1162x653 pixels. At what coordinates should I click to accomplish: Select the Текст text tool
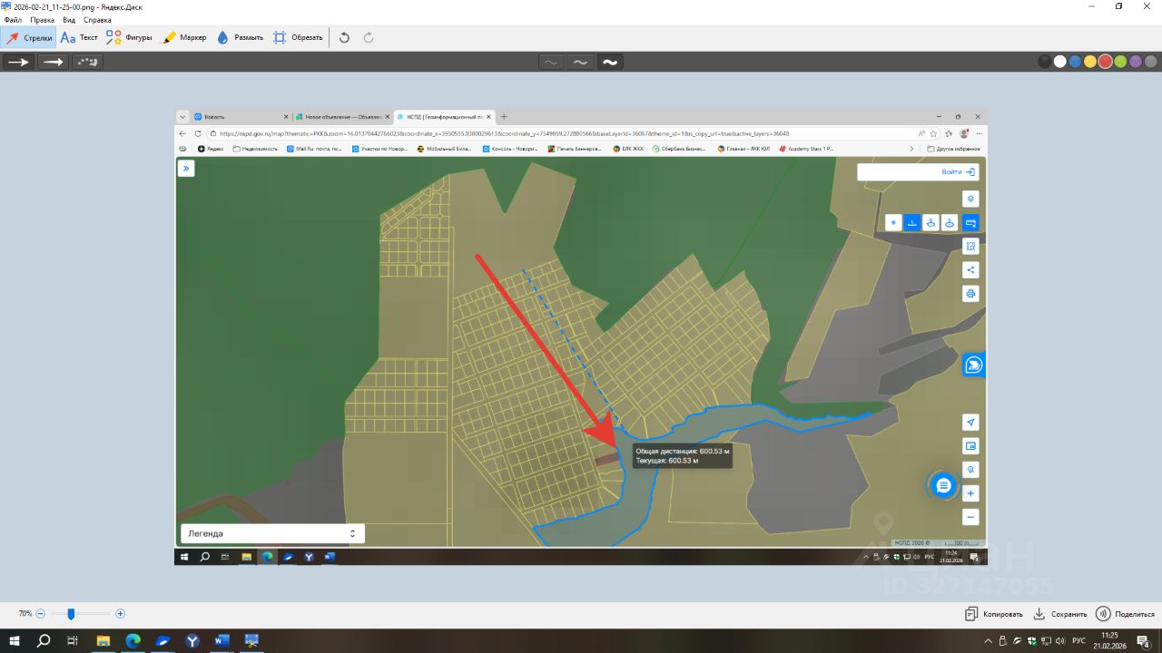pos(79,37)
